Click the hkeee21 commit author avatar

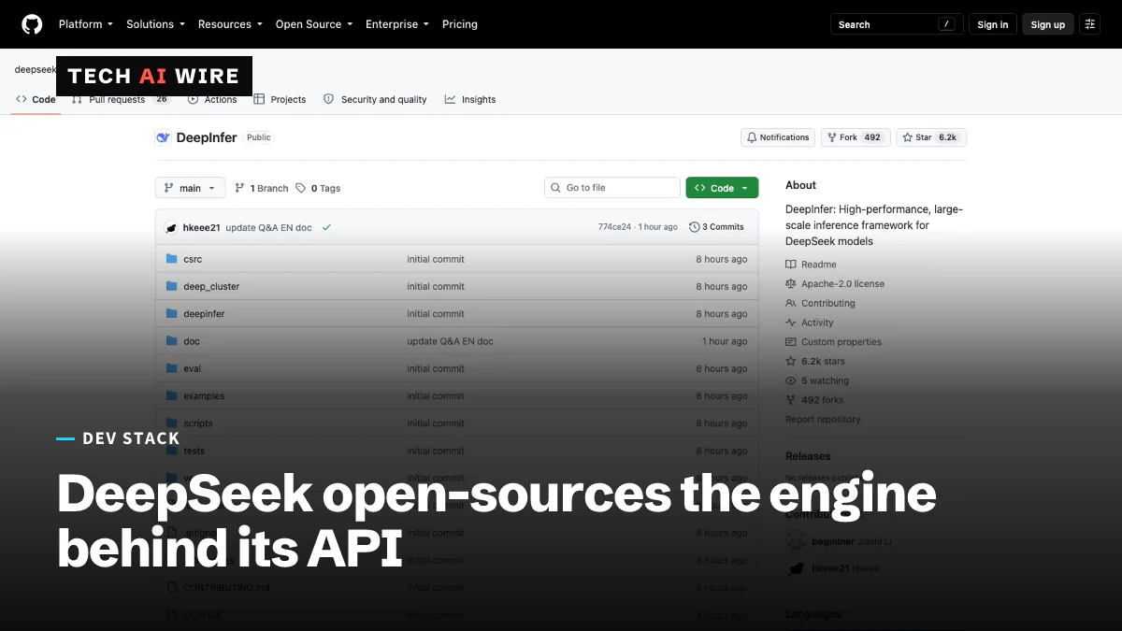(x=171, y=227)
